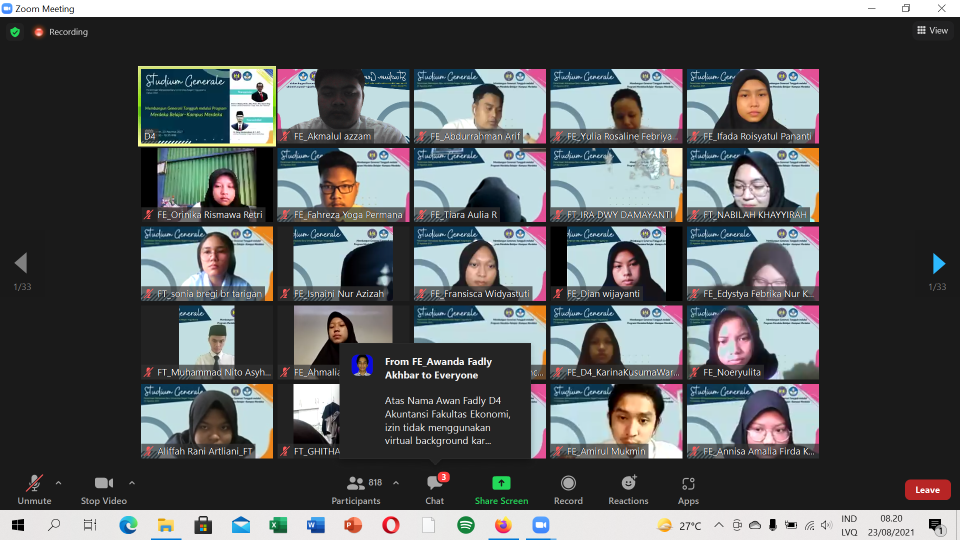
Task: Click the green Share Screen icon
Action: pyautogui.click(x=501, y=483)
